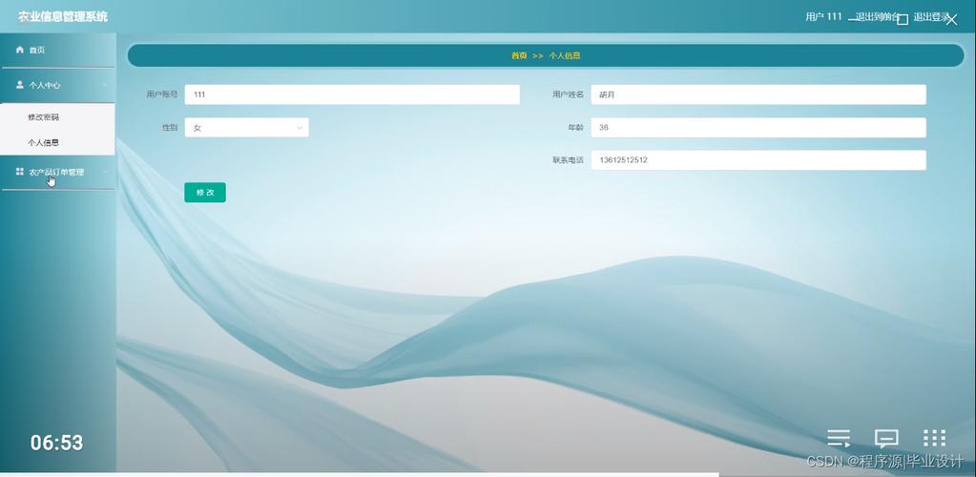The image size is (976, 477).
Task: Select 个人信息 in the sidebar
Action: click(x=44, y=142)
